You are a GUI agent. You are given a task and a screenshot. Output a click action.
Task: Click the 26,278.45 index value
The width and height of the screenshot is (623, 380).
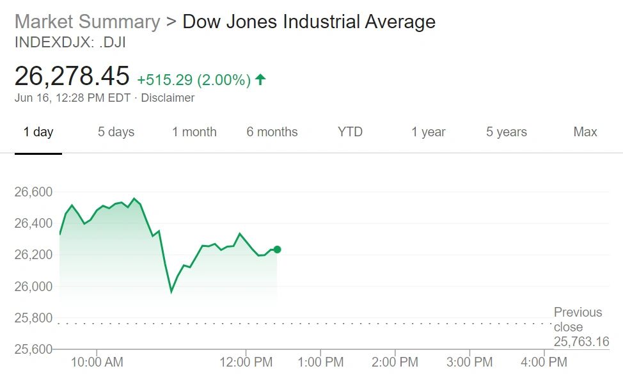click(72, 76)
